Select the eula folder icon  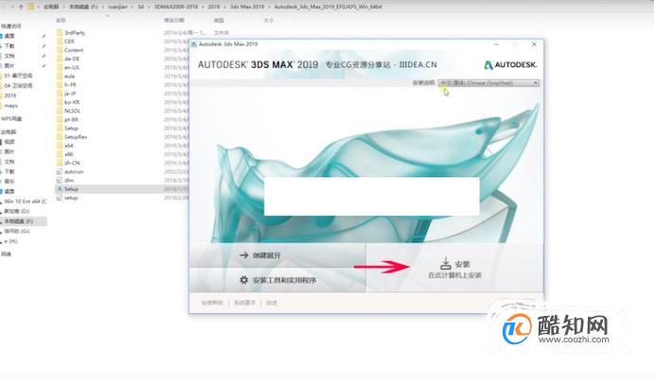coord(60,76)
